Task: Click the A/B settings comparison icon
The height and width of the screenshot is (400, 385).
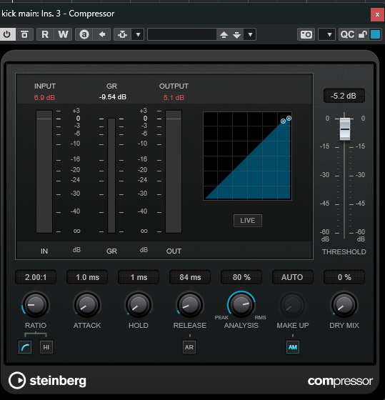Action: 84,34
